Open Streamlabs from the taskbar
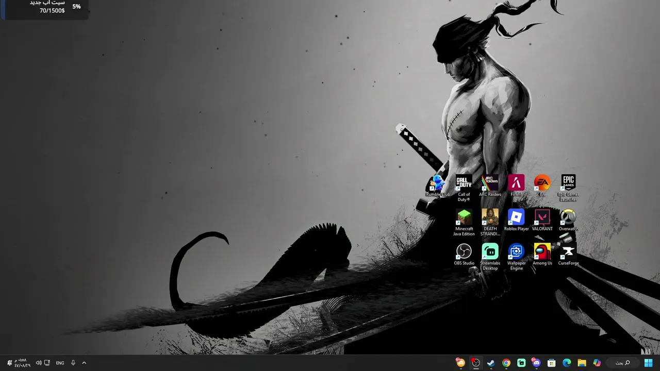 [521, 363]
